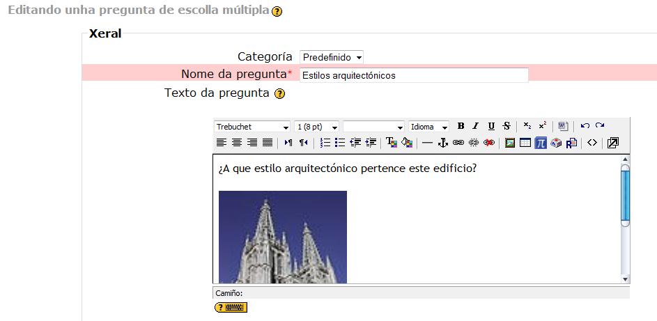Enlarge the editor to full screen
The height and width of the screenshot is (321, 657).
point(612,143)
